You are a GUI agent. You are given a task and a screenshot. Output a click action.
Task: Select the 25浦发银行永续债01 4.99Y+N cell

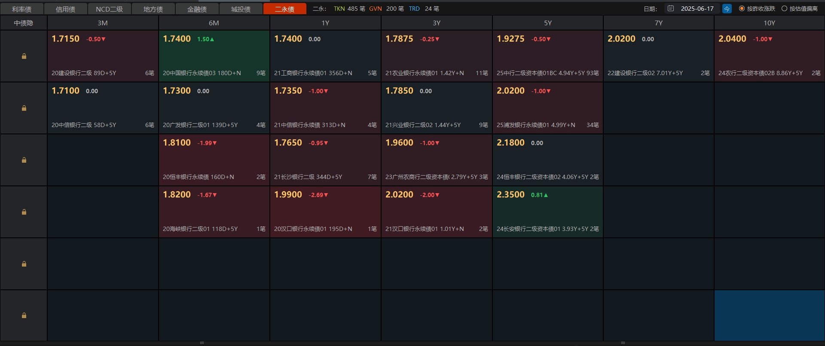[x=548, y=108]
